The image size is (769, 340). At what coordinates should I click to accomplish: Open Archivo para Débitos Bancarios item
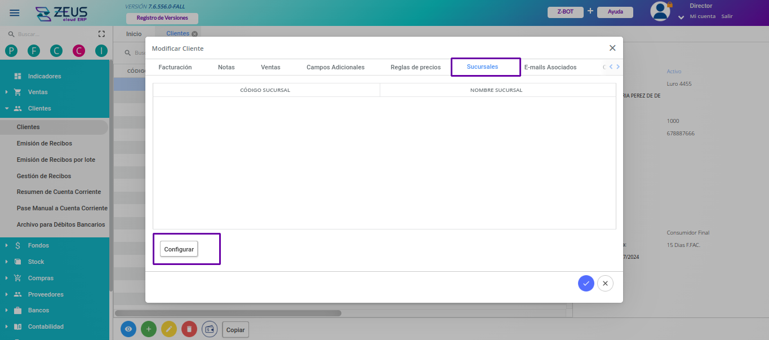61,224
